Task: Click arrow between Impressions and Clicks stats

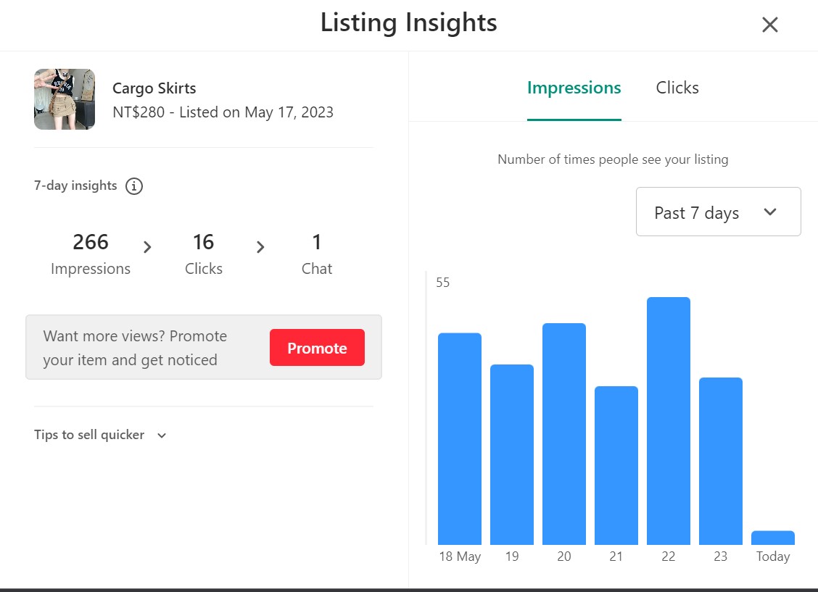Action: coord(147,248)
